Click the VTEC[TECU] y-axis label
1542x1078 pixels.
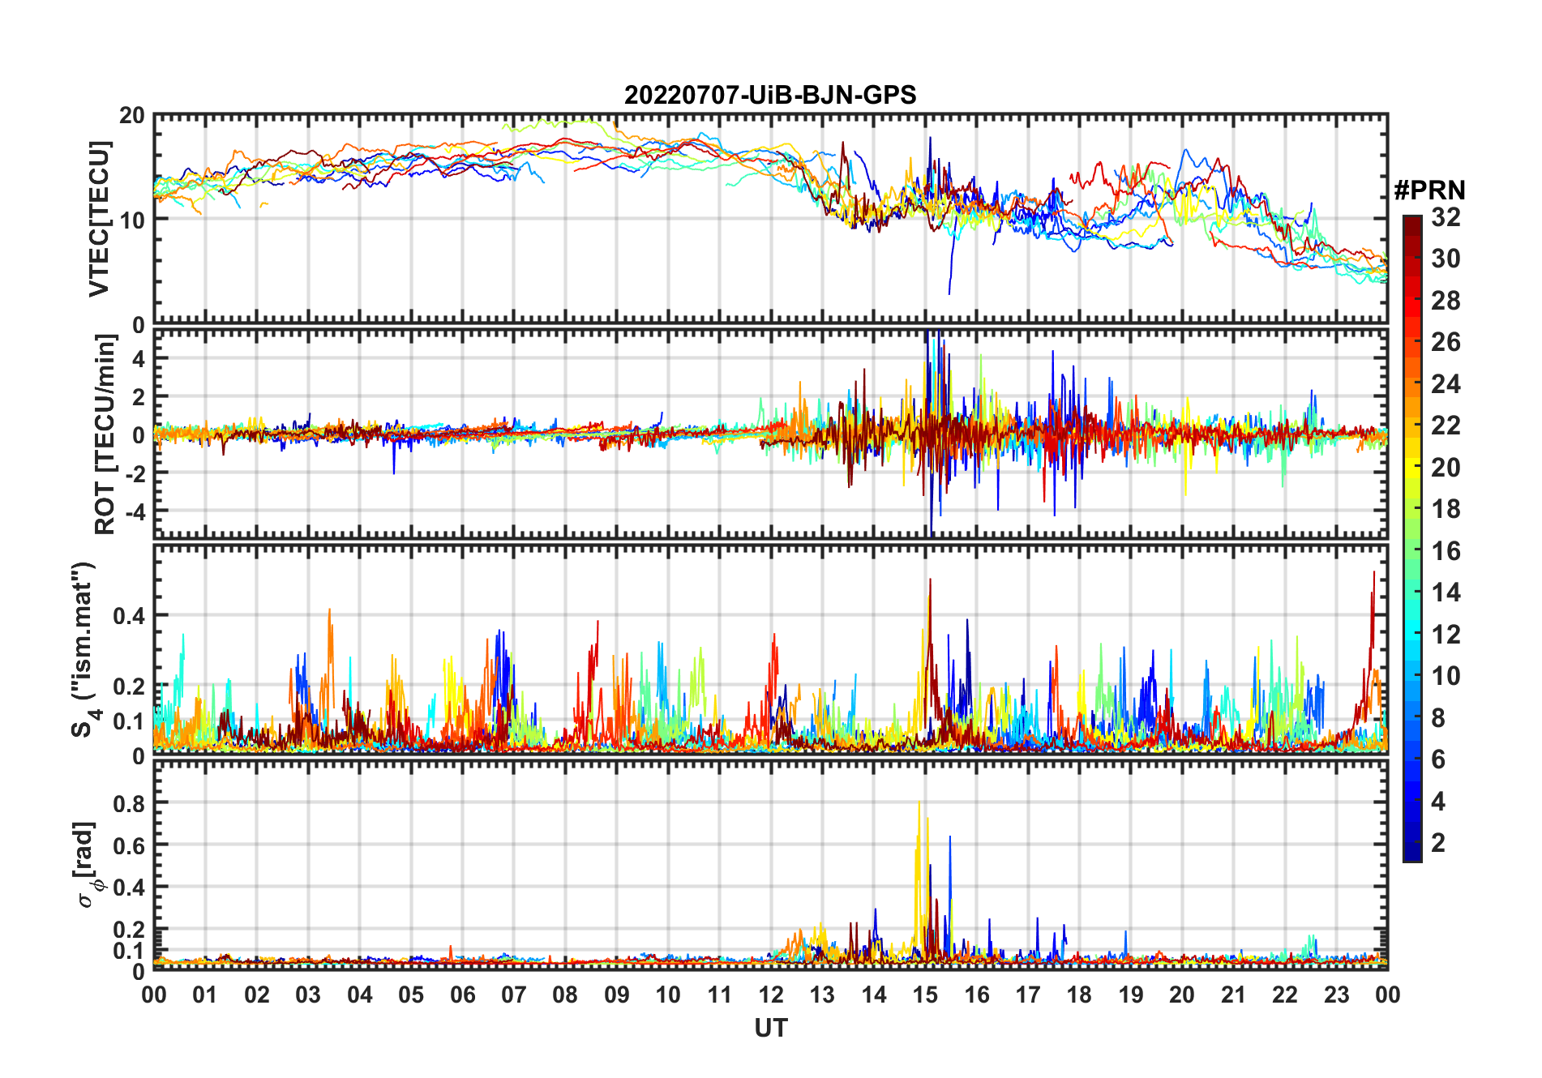point(98,219)
